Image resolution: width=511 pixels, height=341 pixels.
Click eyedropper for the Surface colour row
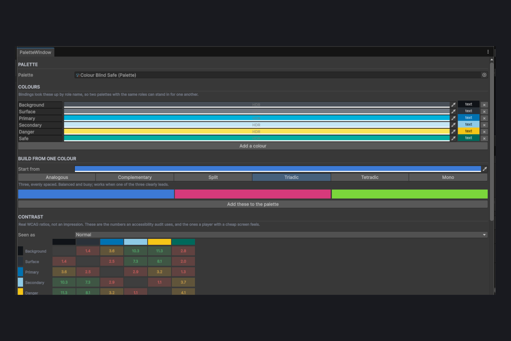click(x=453, y=111)
